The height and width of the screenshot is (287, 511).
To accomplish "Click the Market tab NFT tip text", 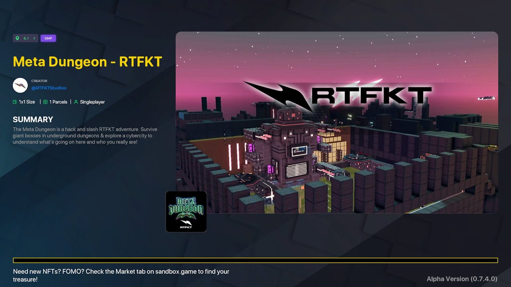I will 121,275.
